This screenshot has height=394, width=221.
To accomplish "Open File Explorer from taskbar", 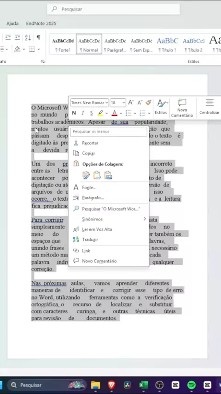I will click(96, 385).
